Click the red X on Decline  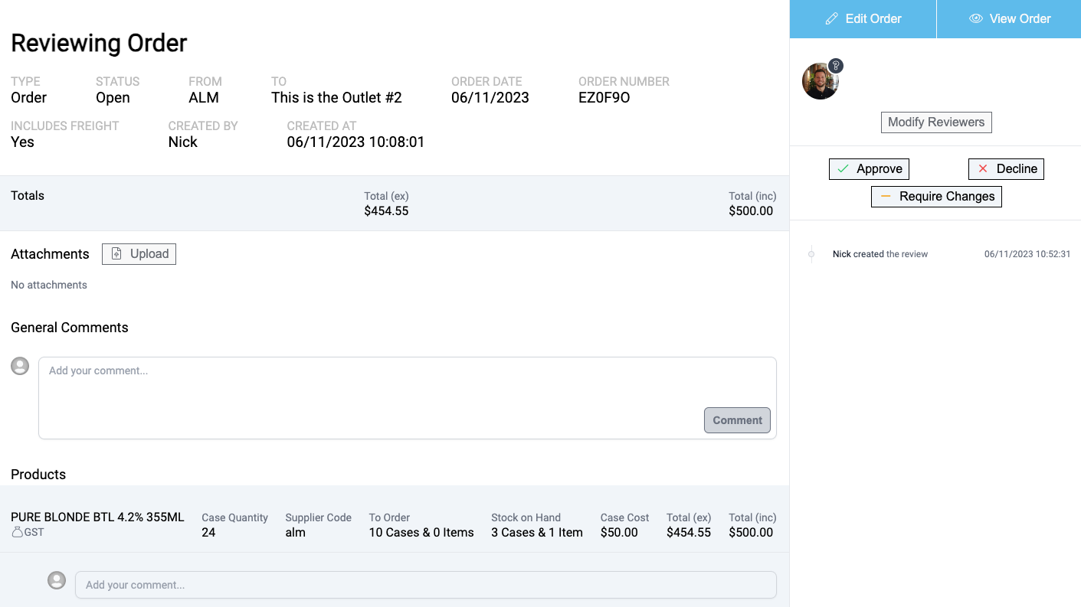984,168
